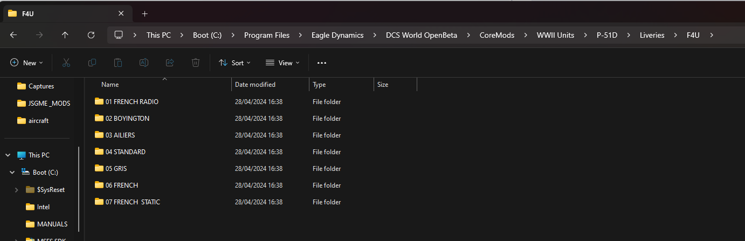Image resolution: width=745 pixels, height=241 pixels.
Task: Open the See more ellipsis menu
Action: coord(322,63)
